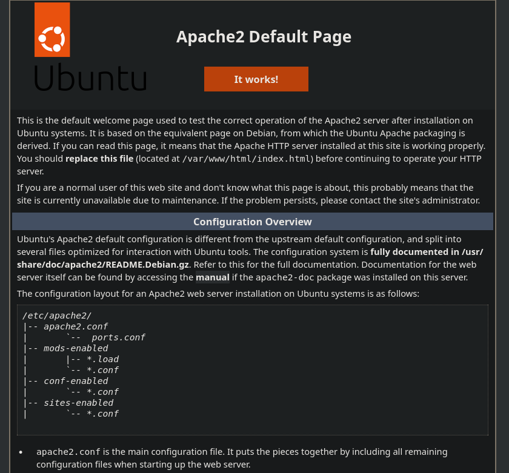Open the manual link
509x473 pixels.
point(213,277)
